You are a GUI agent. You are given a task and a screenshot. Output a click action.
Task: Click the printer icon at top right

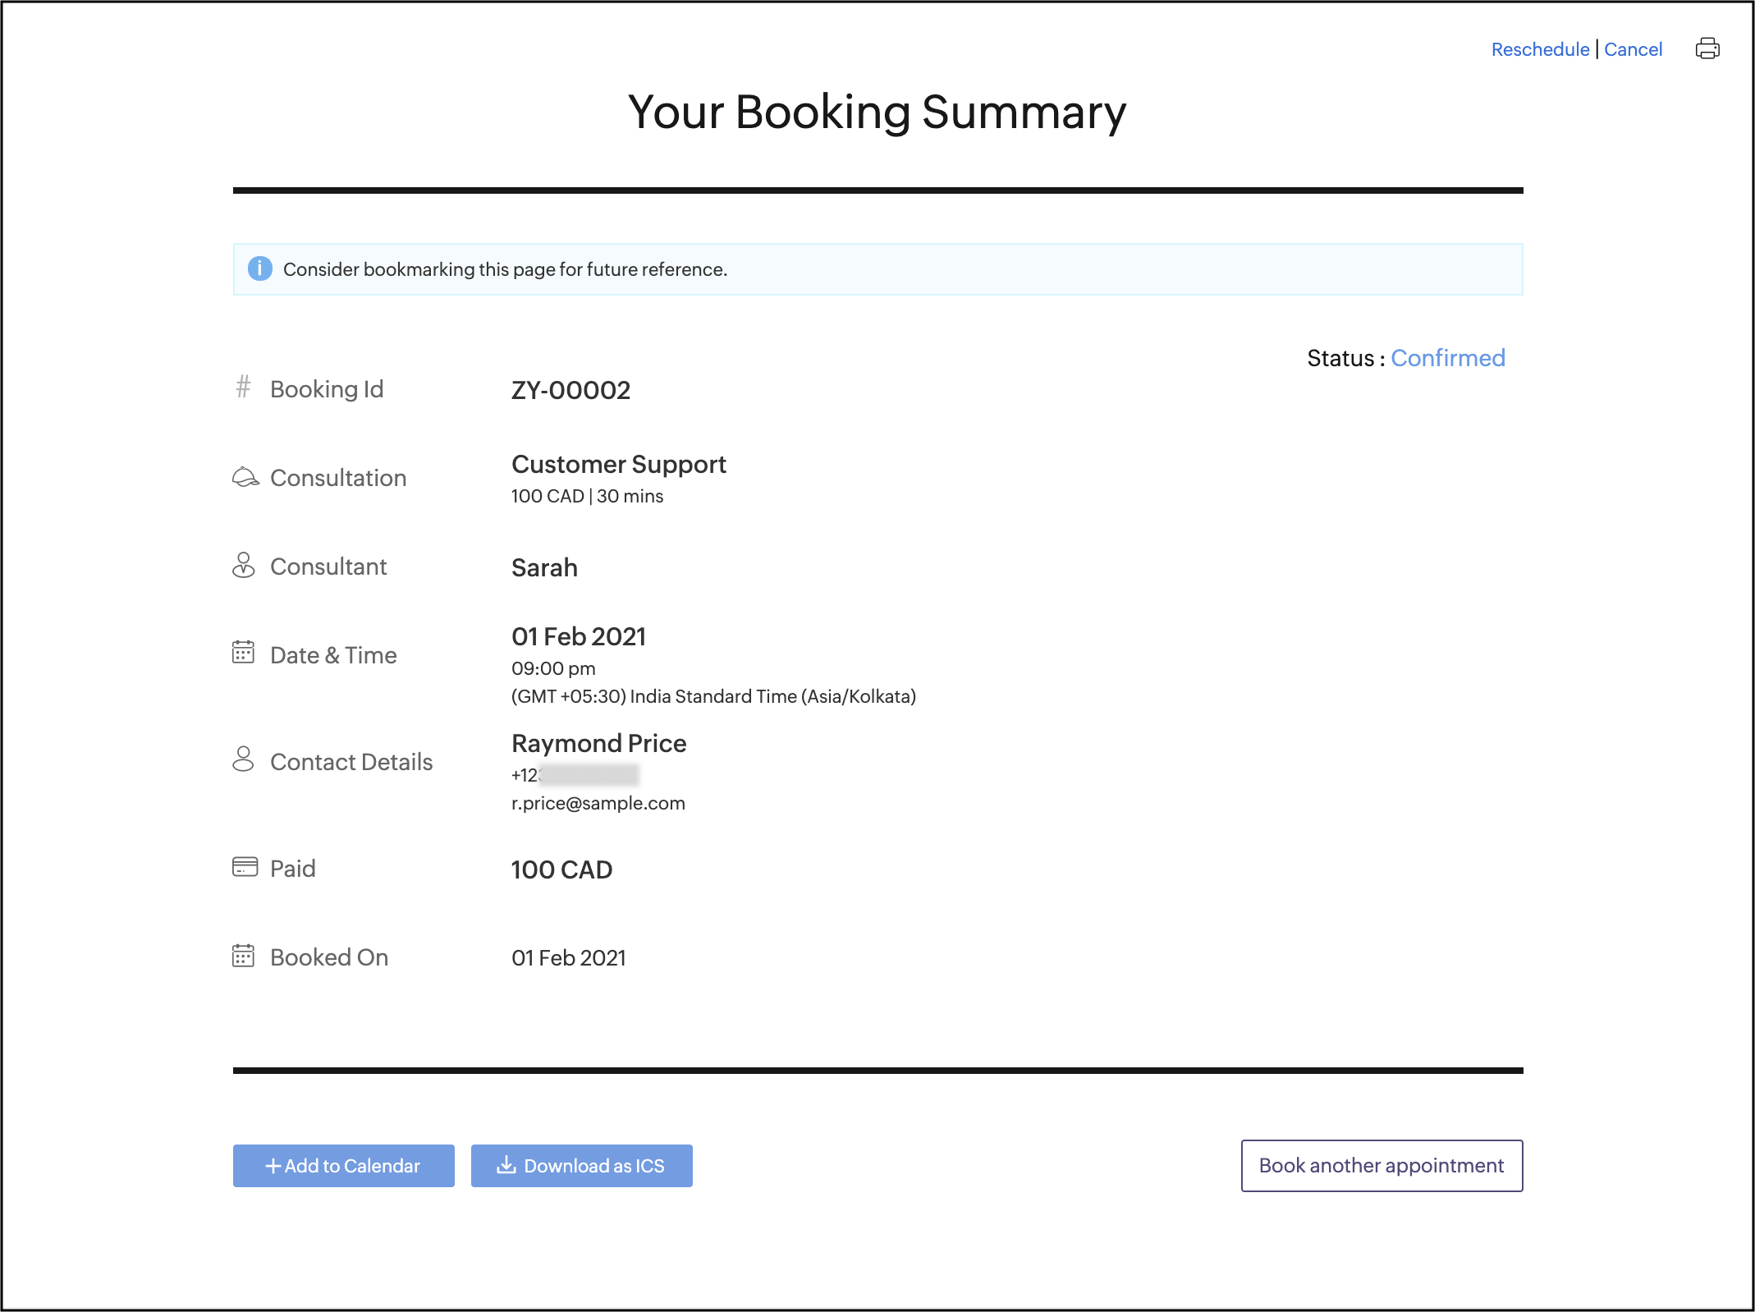point(1707,49)
